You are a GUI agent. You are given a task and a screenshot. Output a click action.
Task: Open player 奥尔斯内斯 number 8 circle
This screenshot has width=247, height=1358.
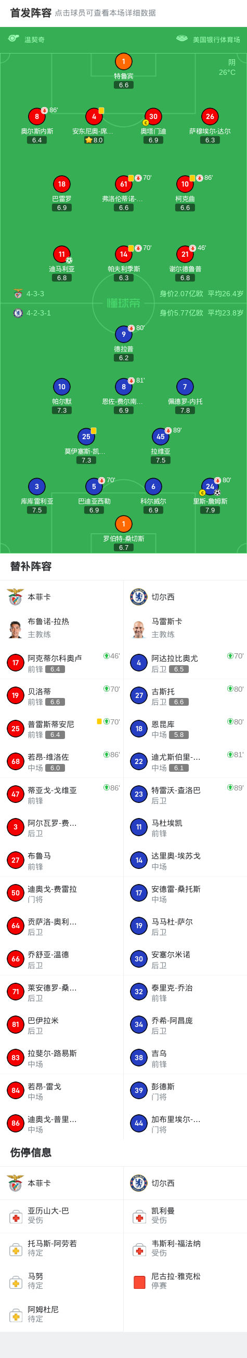click(37, 116)
